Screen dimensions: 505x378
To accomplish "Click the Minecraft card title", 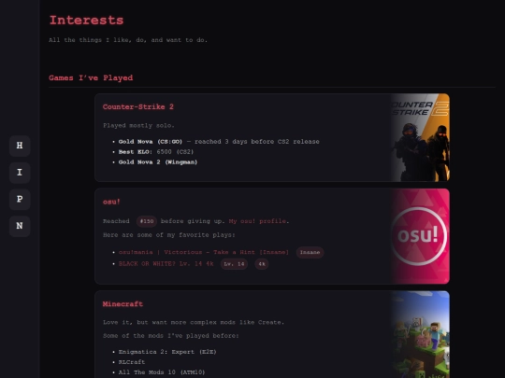I will (123, 304).
